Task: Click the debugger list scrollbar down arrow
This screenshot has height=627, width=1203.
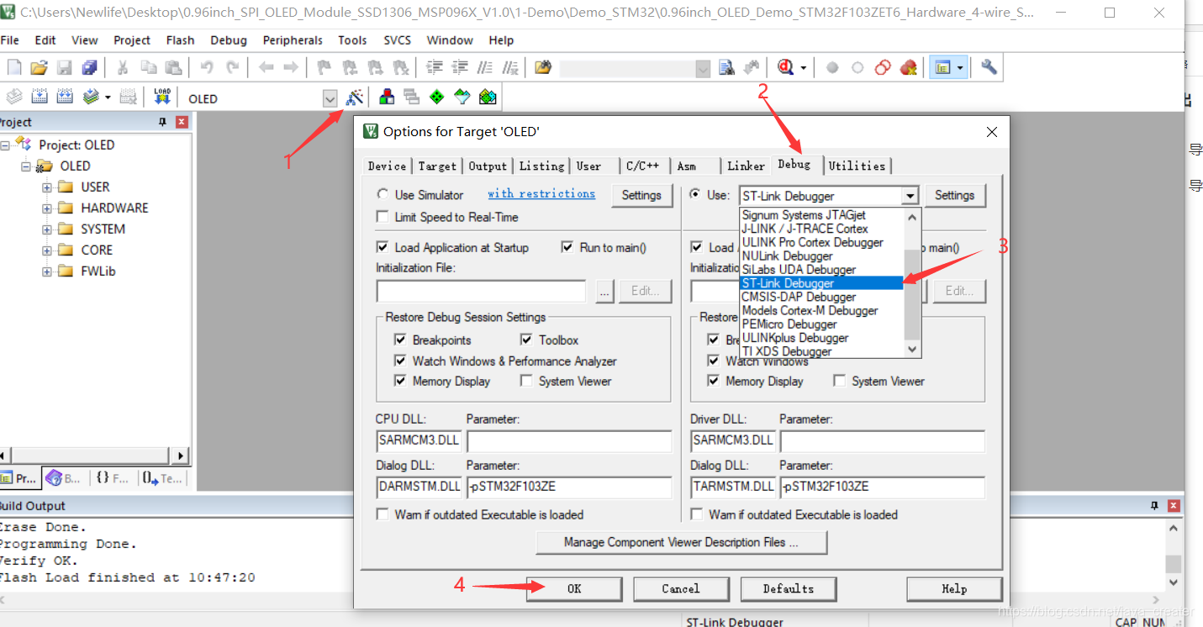Action: click(912, 350)
